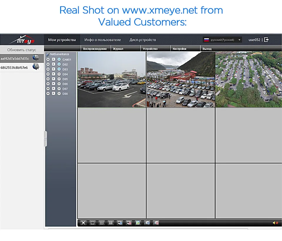
Task: Click the camera icon with blue play badge
Action: (x=147, y=223)
